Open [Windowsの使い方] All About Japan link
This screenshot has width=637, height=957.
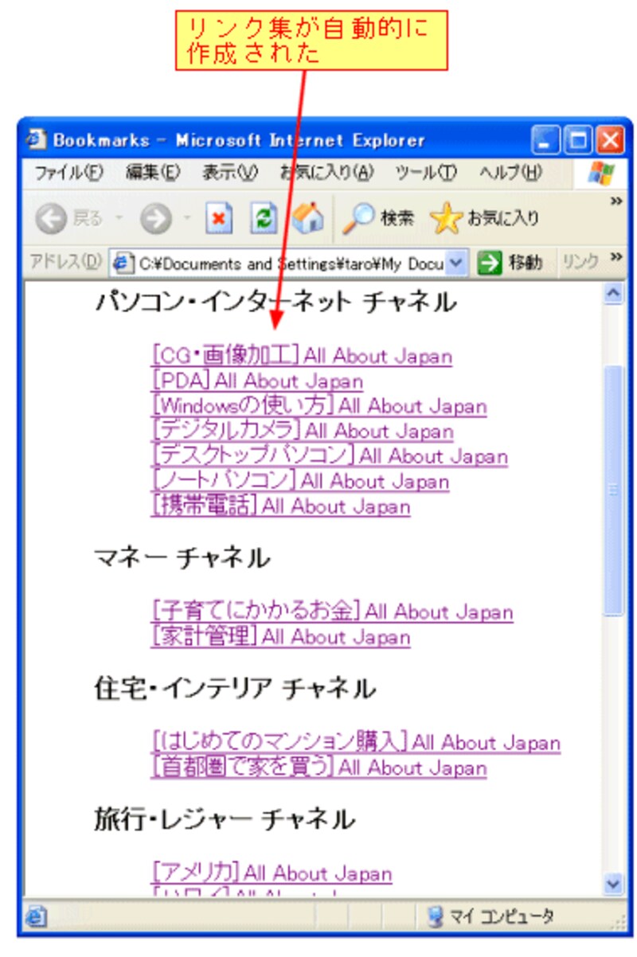coord(318,406)
